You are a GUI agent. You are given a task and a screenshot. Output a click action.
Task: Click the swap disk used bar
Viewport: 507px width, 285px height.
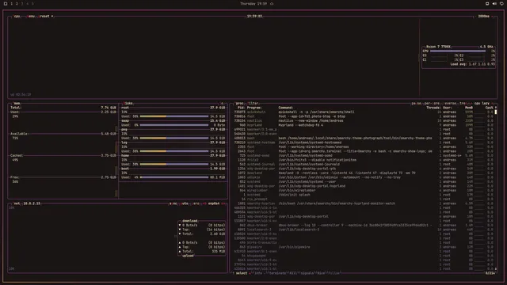coord(174,125)
